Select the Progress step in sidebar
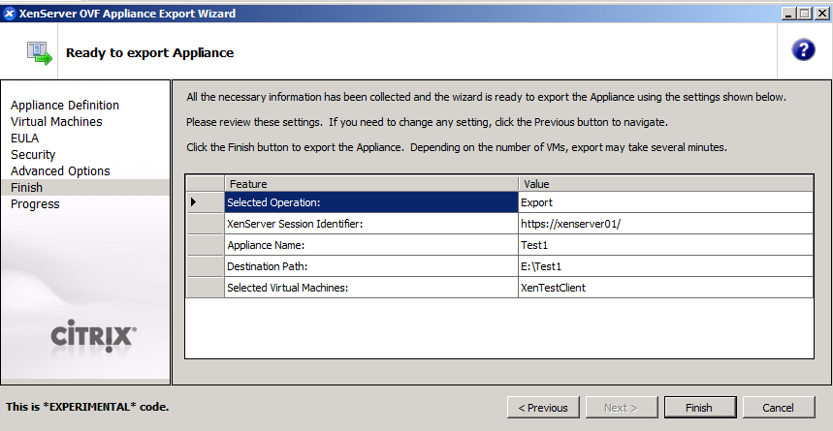 35,203
